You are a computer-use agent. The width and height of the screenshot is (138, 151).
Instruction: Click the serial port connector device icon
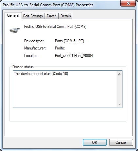(15, 30)
